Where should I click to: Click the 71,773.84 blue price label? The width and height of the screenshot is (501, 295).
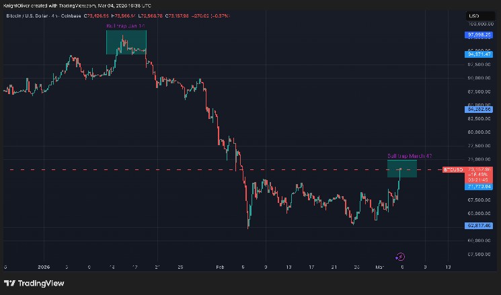pyautogui.click(x=478, y=187)
